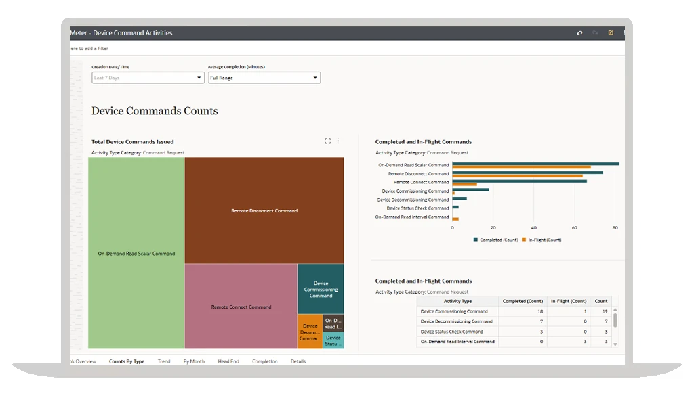Open the kebab menu on the treemap tile
Viewport: 694px width, 406px height.
338,141
